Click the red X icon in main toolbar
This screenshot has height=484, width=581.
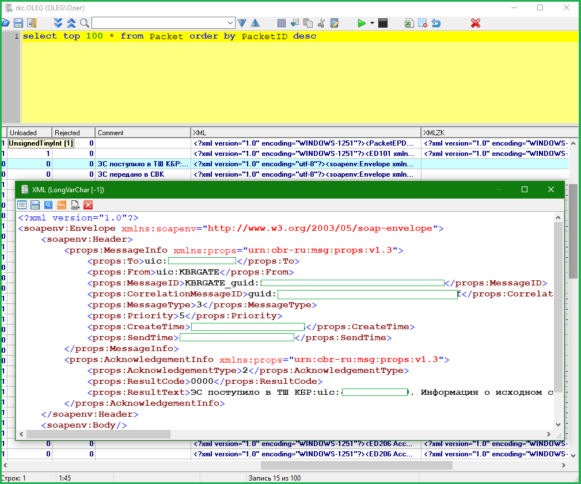pos(476,23)
